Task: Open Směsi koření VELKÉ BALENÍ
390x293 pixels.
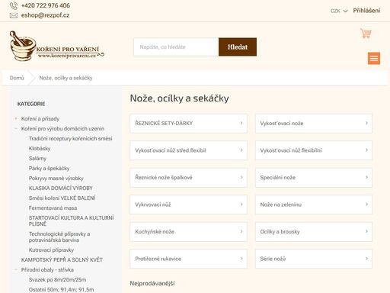Action: point(62,198)
